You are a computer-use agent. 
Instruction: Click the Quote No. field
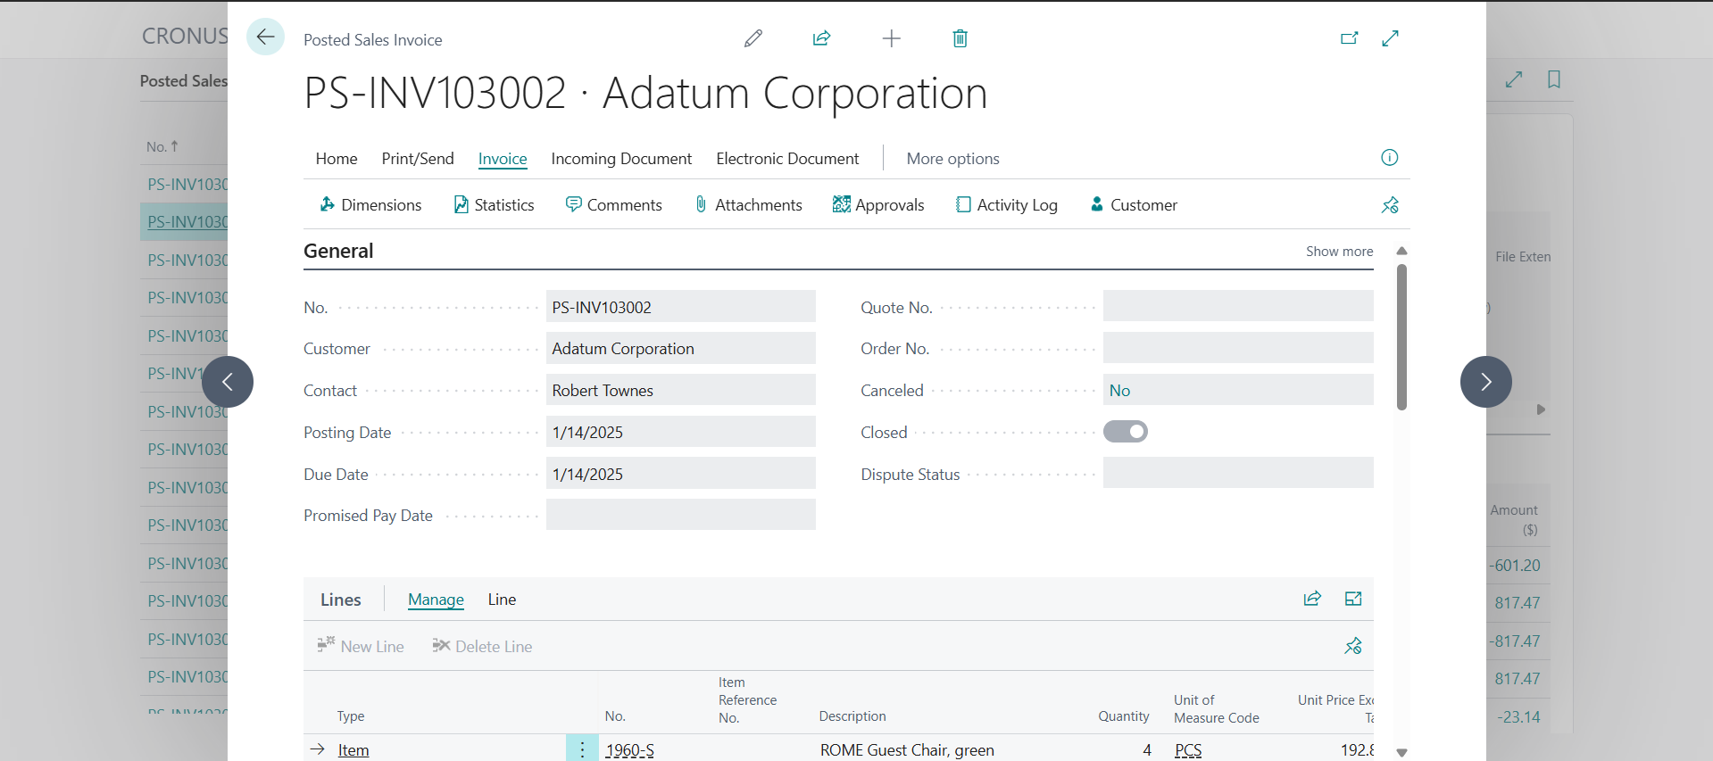coord(1238,307)
